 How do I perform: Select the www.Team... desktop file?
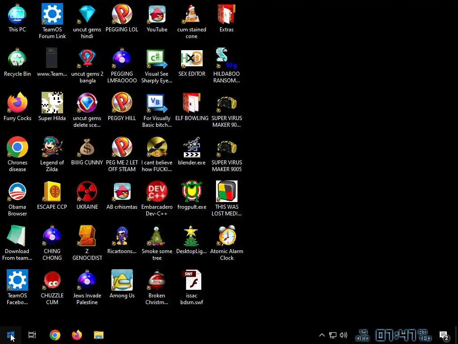pos(52,62)
